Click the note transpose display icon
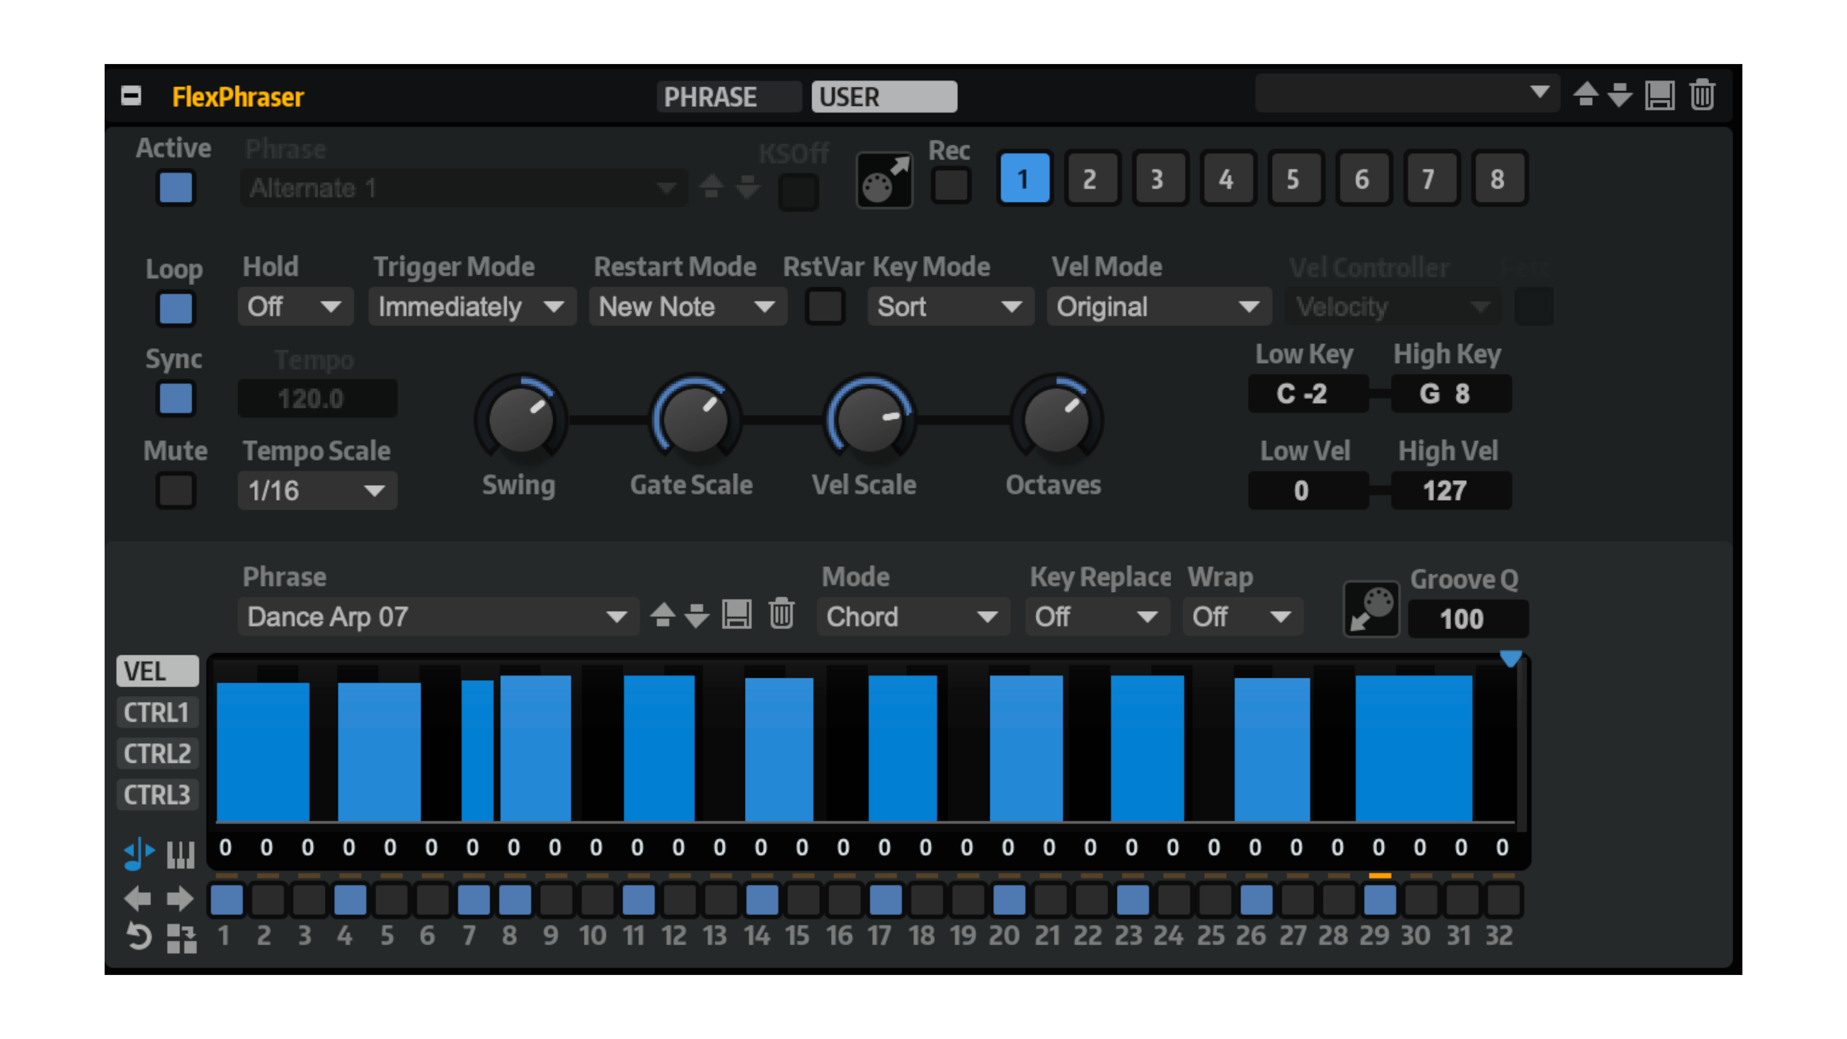Screen dimensions: 1847x1039 pos(139,853)
